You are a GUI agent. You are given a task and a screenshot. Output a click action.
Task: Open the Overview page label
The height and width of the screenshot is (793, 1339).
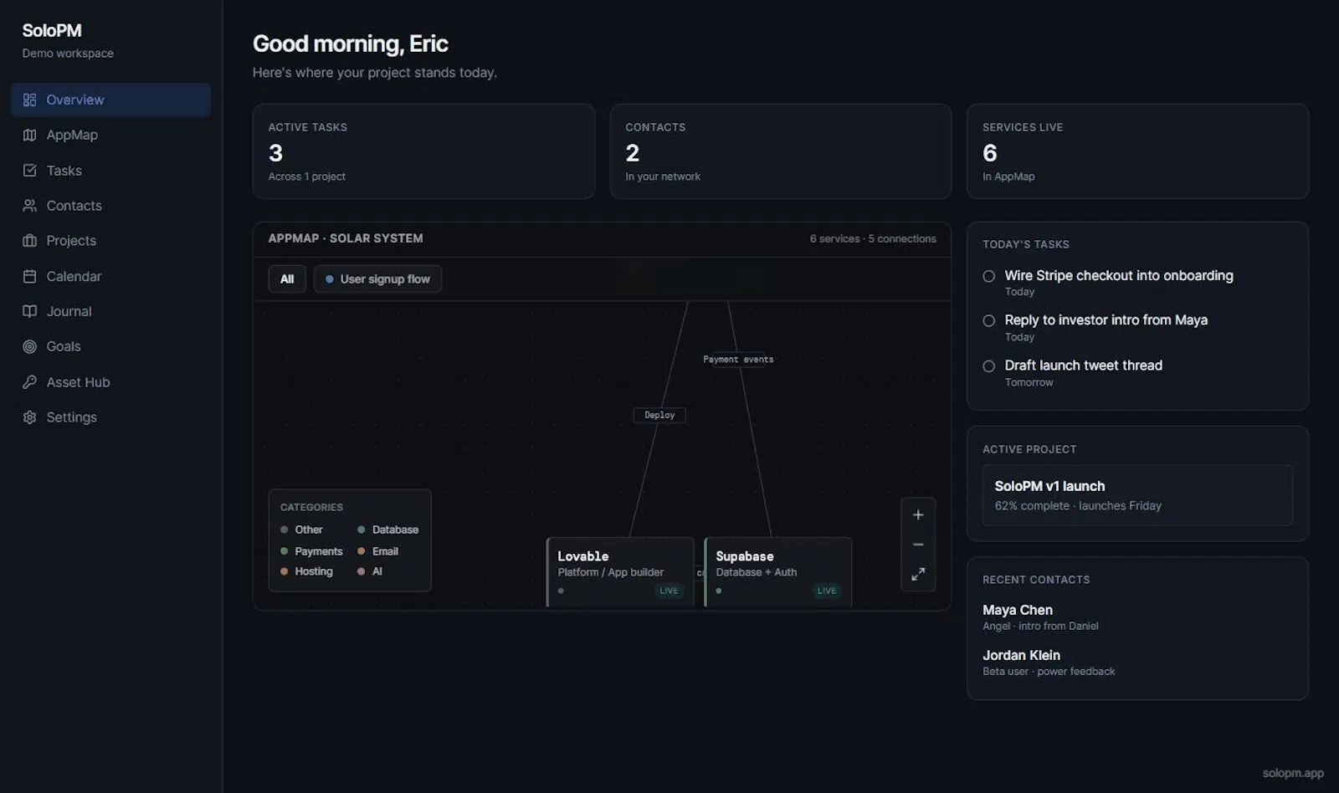pos(75,100)
